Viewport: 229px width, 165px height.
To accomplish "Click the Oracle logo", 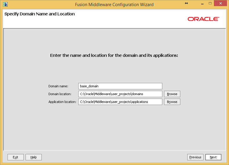I will pyautogui.click(x=203, y=19).
